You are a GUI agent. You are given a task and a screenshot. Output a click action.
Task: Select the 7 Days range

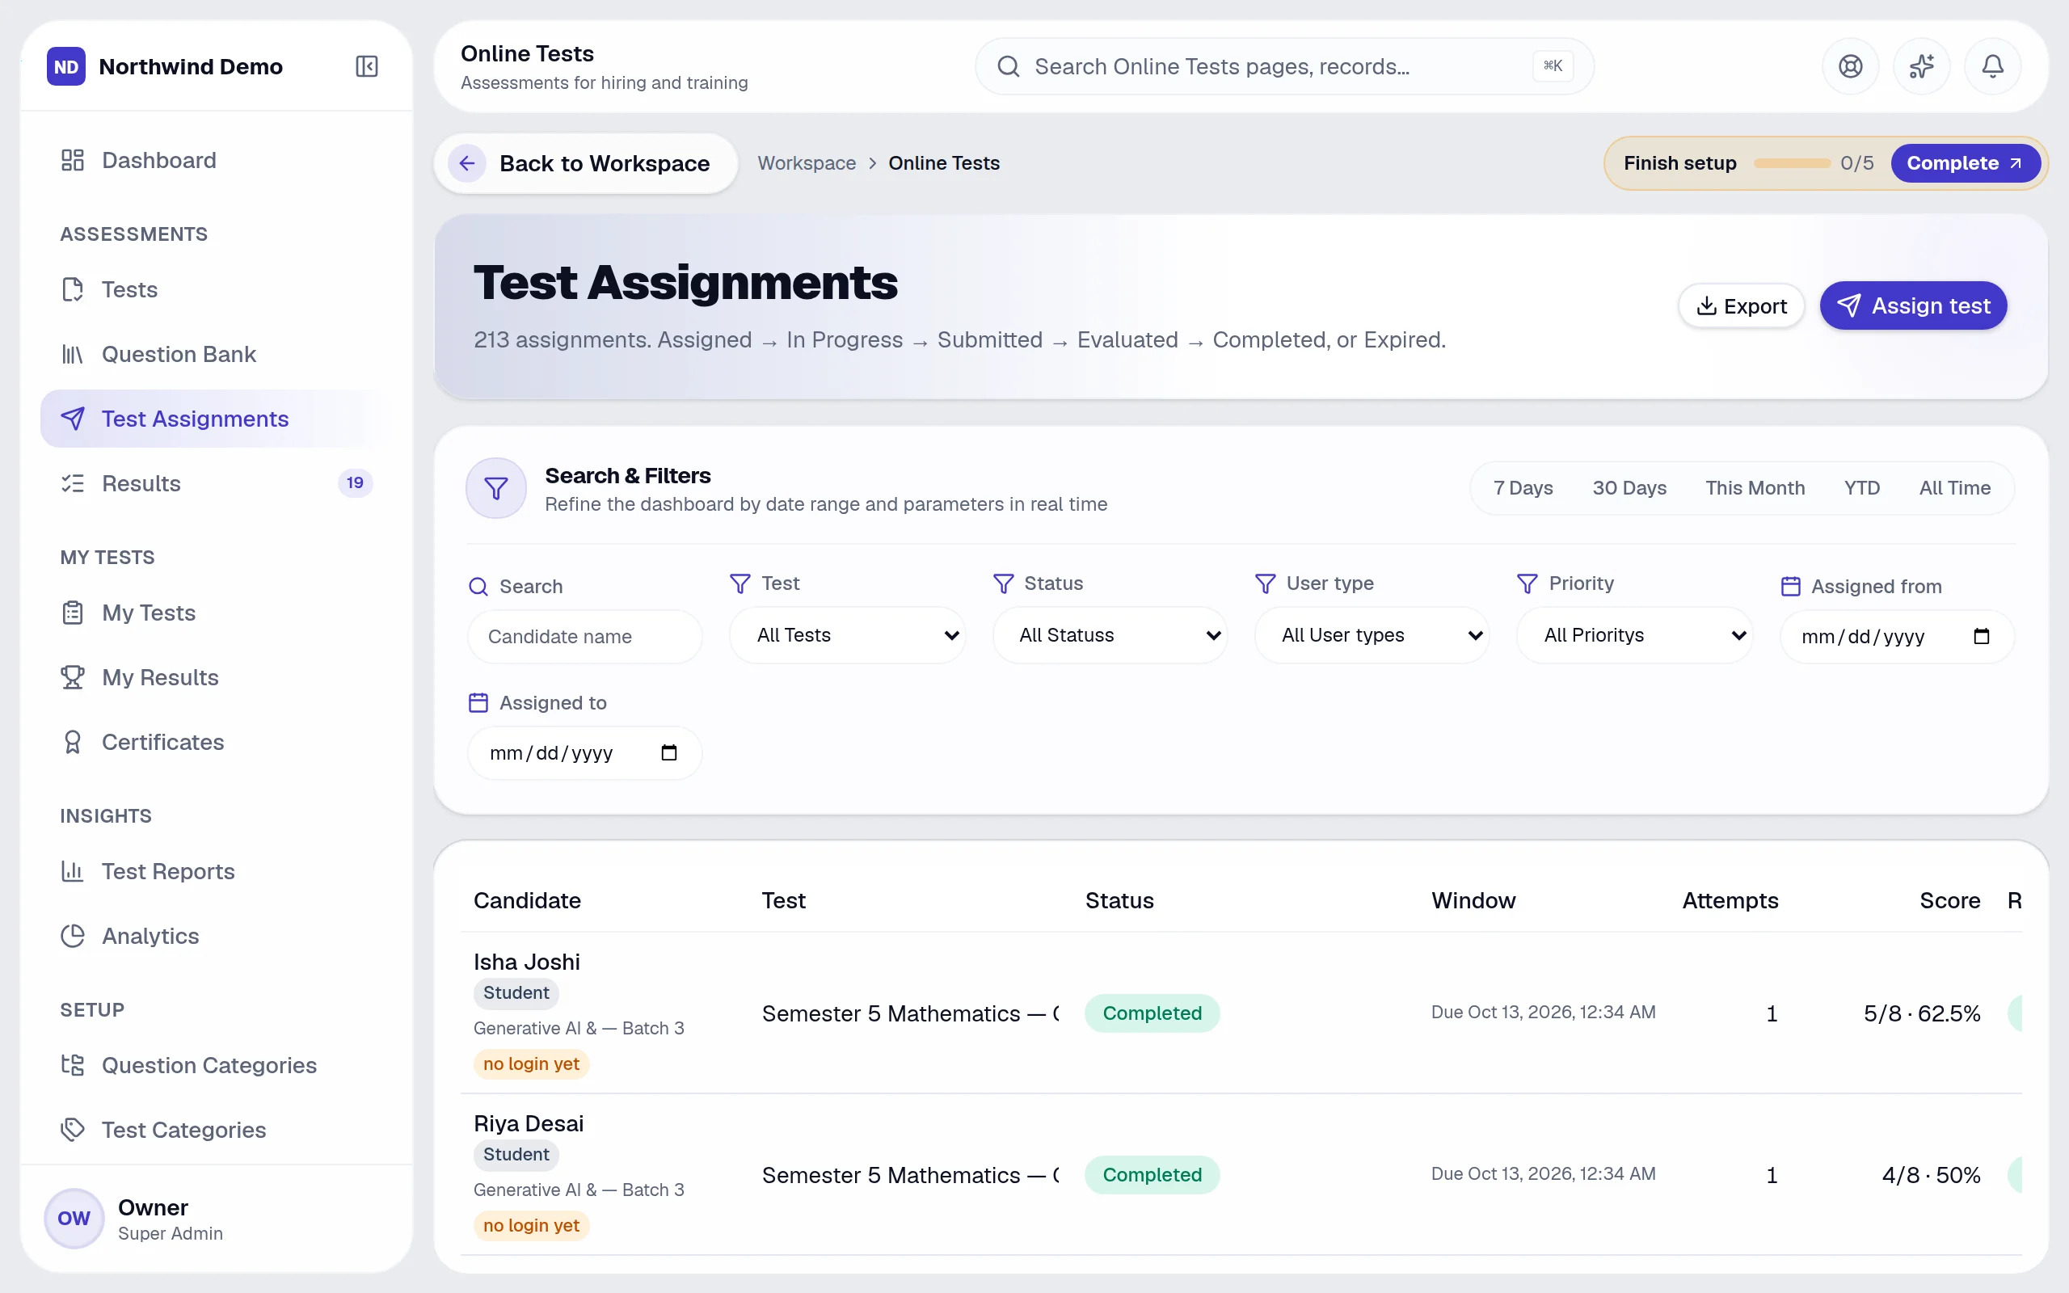point(1523,488)
